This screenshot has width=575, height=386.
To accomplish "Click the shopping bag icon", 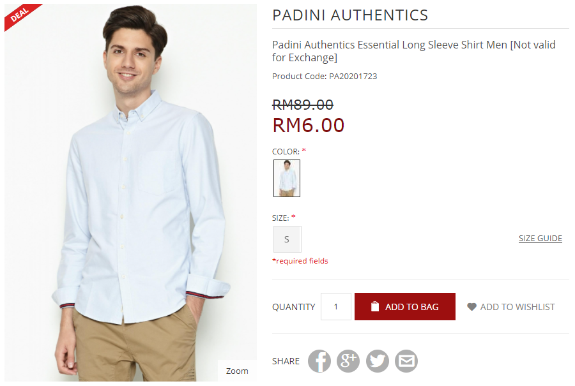I will click(375, 306).
